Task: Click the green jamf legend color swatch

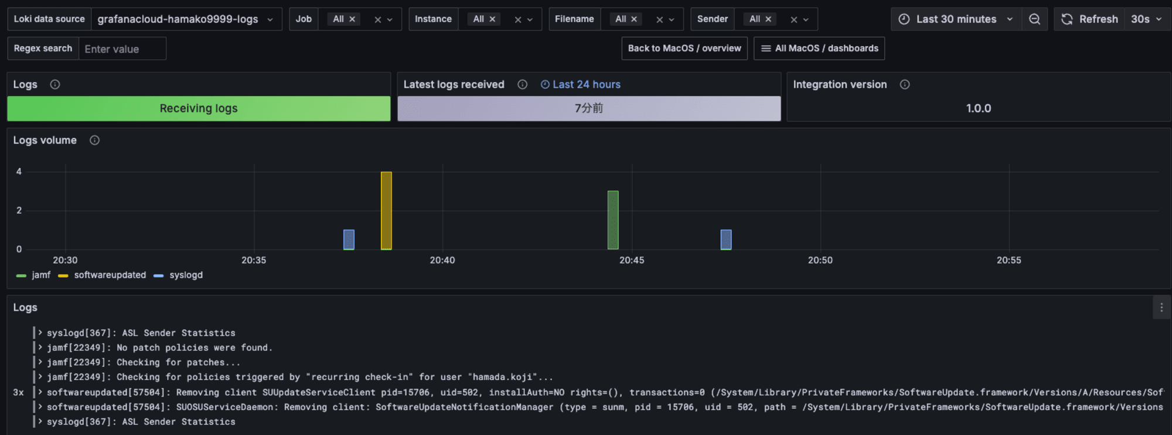Action: (22, 276)
